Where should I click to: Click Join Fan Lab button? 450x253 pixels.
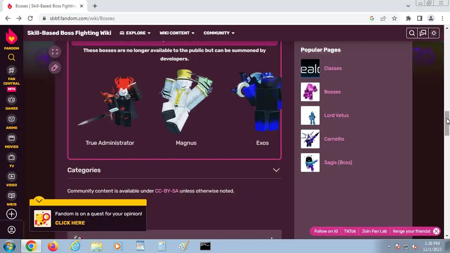374,231
